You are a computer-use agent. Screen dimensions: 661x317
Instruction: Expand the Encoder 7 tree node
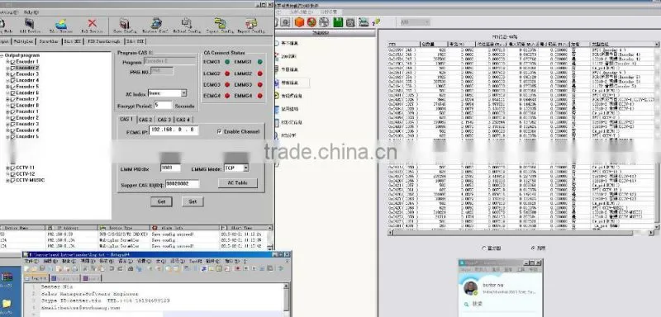click(7, 99)
